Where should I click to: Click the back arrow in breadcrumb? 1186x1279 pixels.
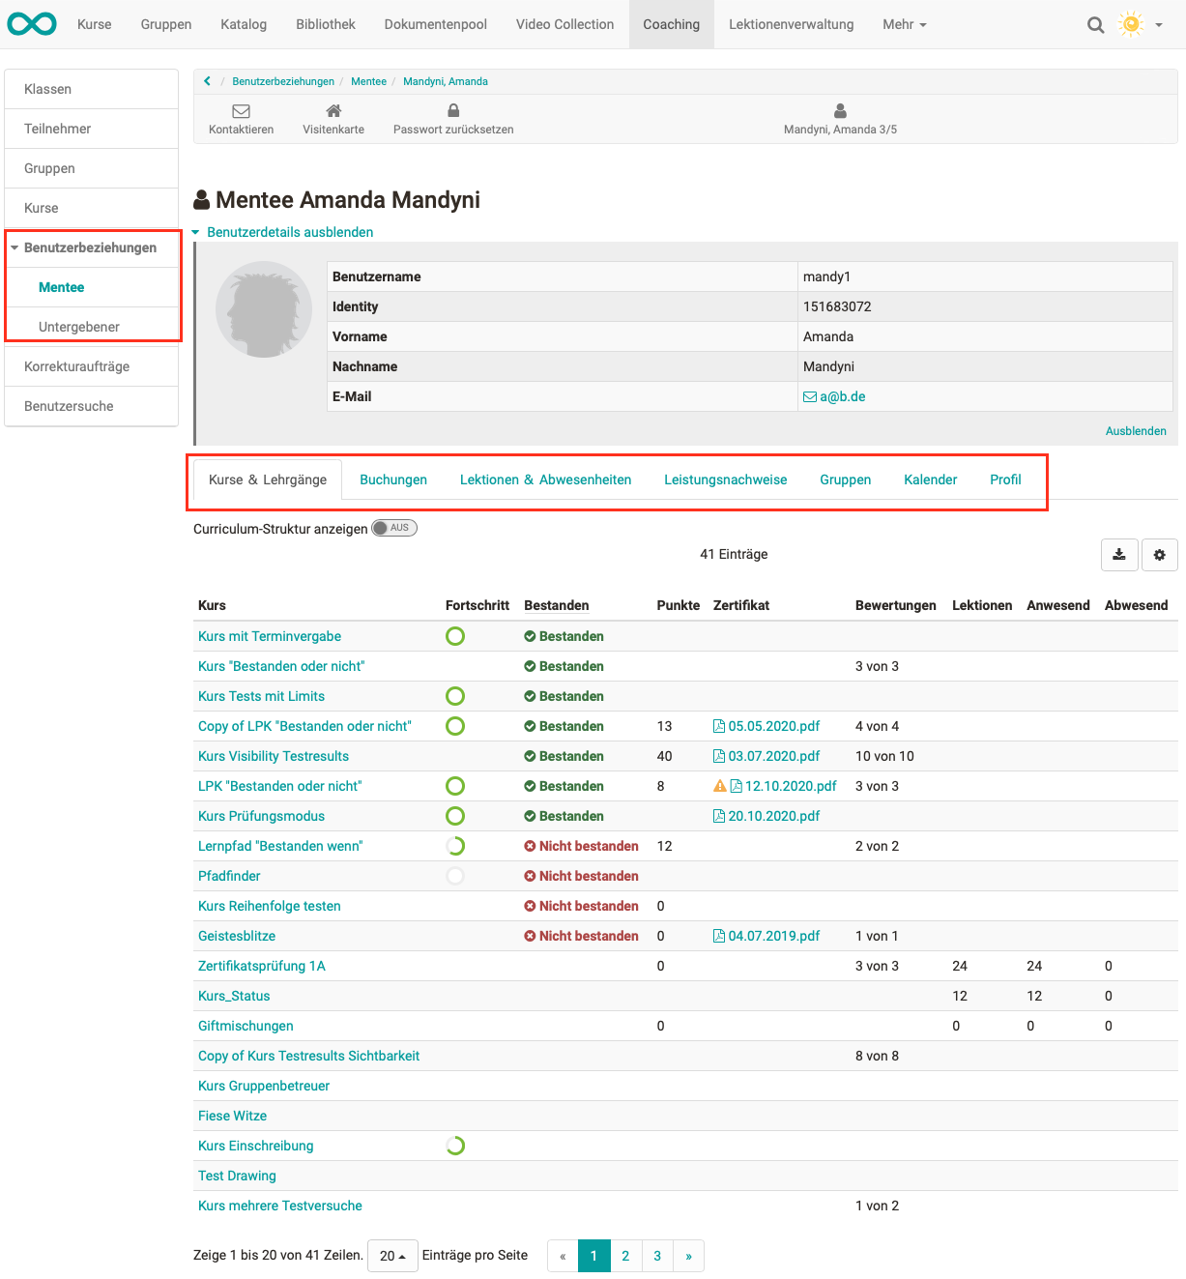click(x=207, y=81)
